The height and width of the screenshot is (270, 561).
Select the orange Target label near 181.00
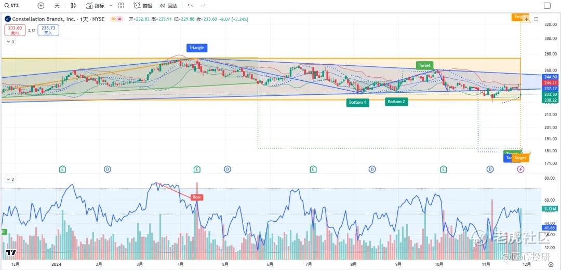coord(520,158)
